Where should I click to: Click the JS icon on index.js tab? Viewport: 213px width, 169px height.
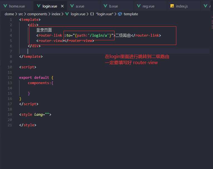pyautogui.click(x=172, y=6)
